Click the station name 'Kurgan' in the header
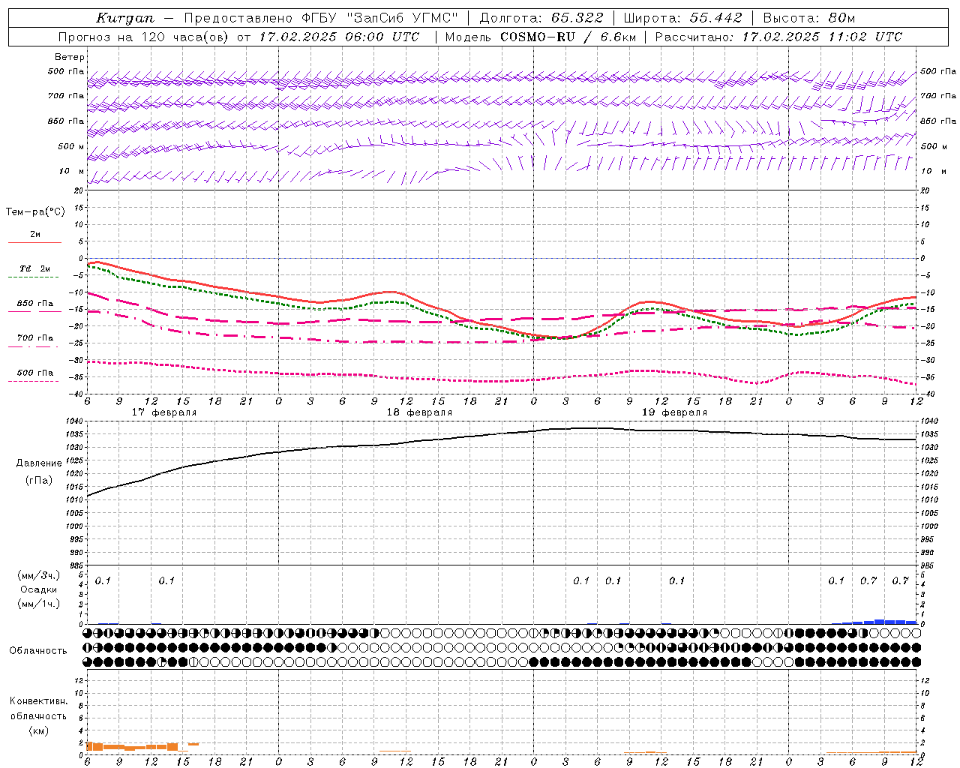Viewport: 960px width, 768px height. pos(125,18)
